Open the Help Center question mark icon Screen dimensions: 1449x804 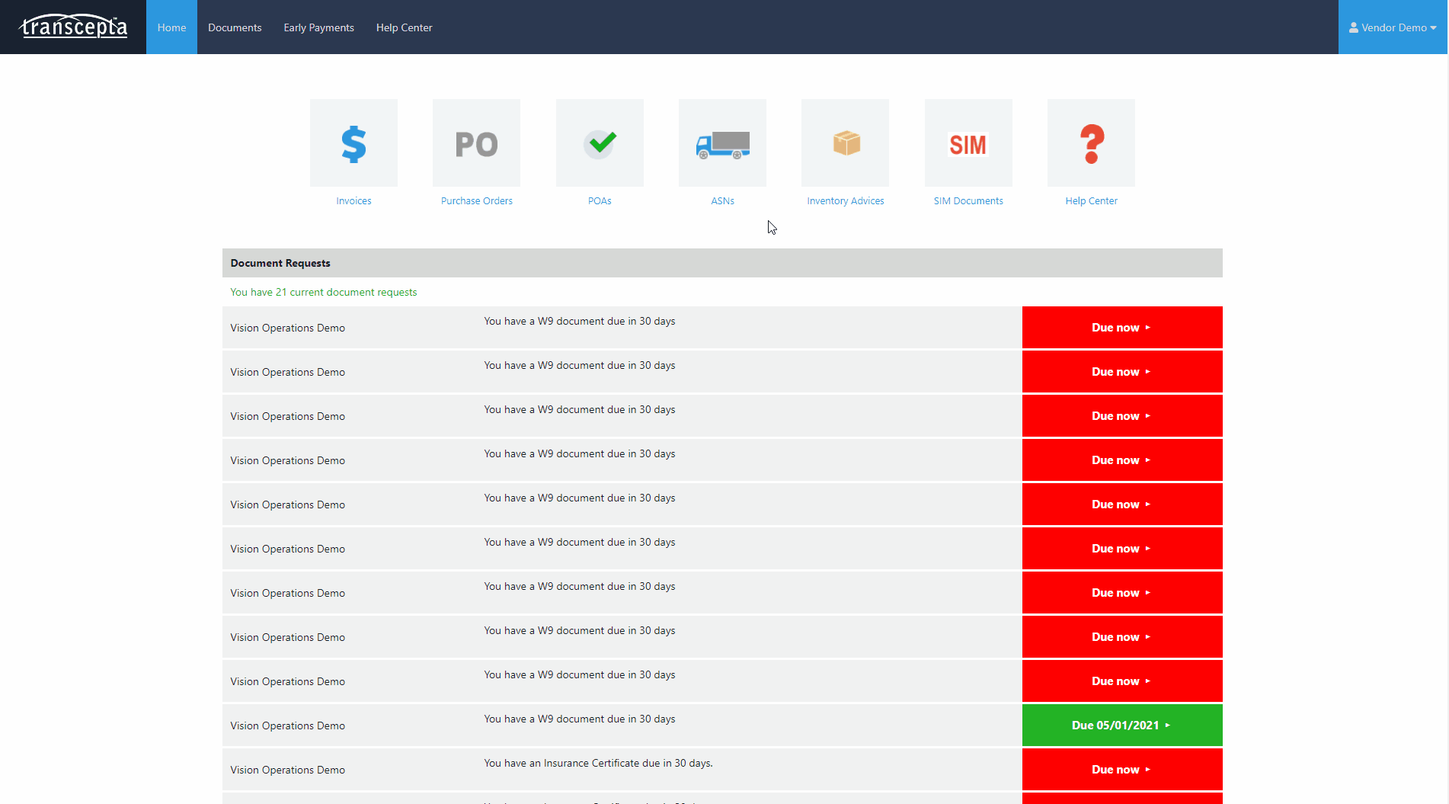pos(1091,143)
